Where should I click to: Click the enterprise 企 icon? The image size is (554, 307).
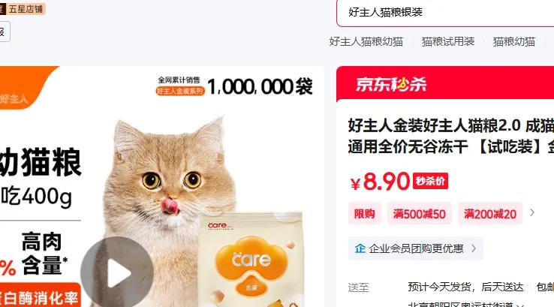pyautogui.click(x=360, y=248)
